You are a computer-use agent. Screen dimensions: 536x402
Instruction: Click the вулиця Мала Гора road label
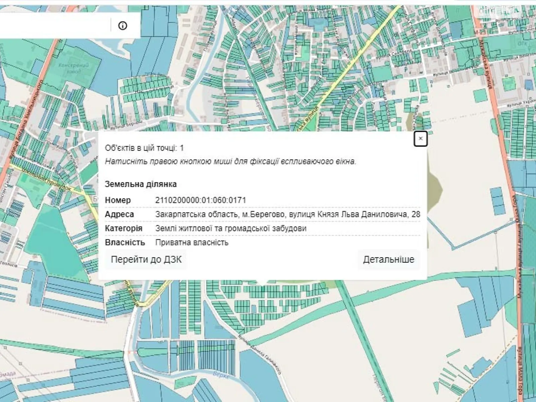(x=521, y=373)
